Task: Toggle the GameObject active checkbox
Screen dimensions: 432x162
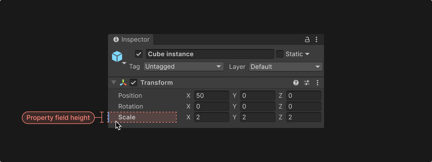Action: 139,54
